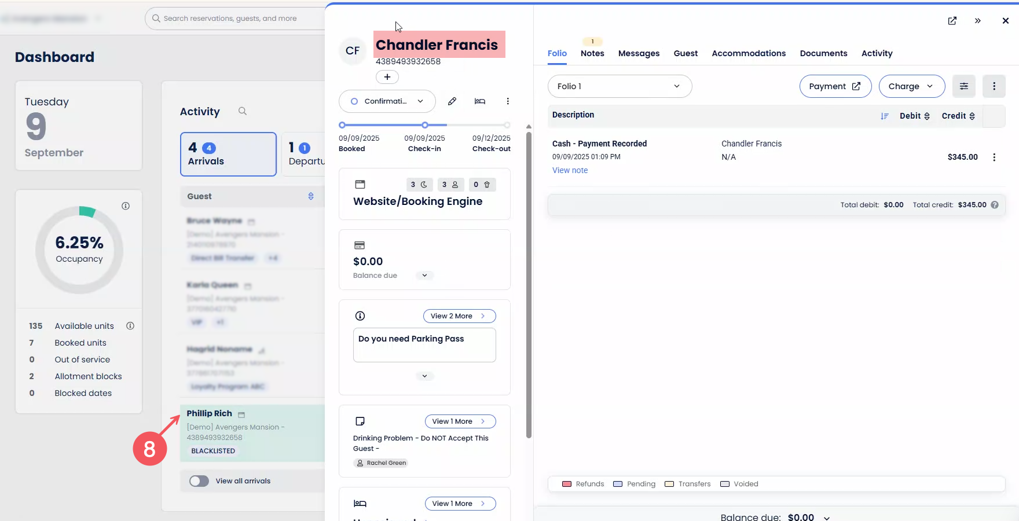Click the Check-in marker on the stay timeline
The height and width of the screenshot is (521, 1019).
pyautogui.click(x=425, y=125)
